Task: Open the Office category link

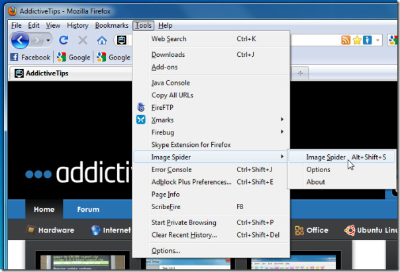Action: coord(317,230)
